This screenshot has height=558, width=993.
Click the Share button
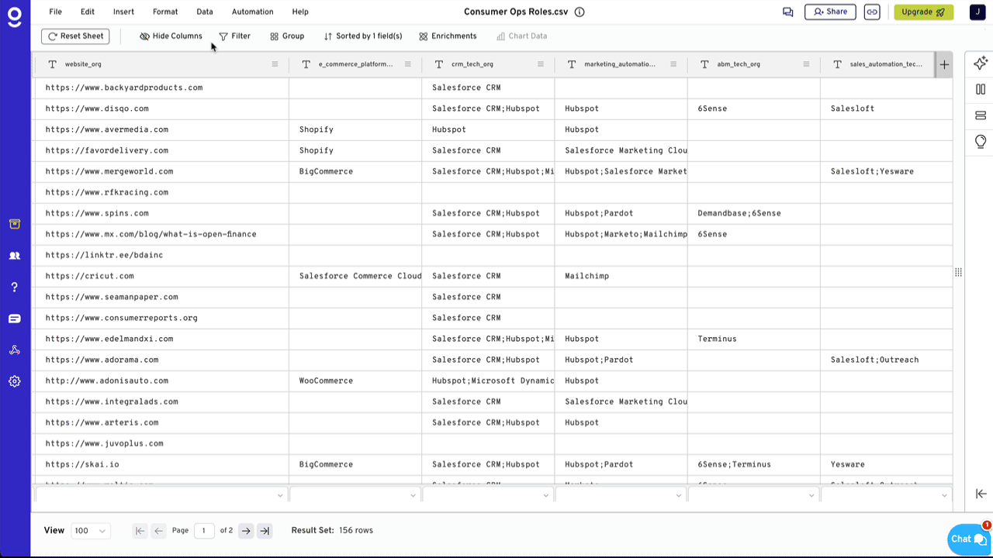[830, 12]
